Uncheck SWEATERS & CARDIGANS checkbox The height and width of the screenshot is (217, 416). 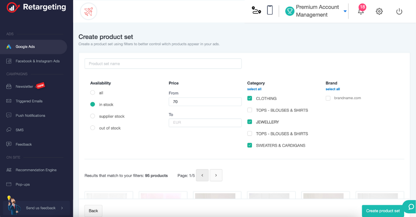[x=250, y=145]
